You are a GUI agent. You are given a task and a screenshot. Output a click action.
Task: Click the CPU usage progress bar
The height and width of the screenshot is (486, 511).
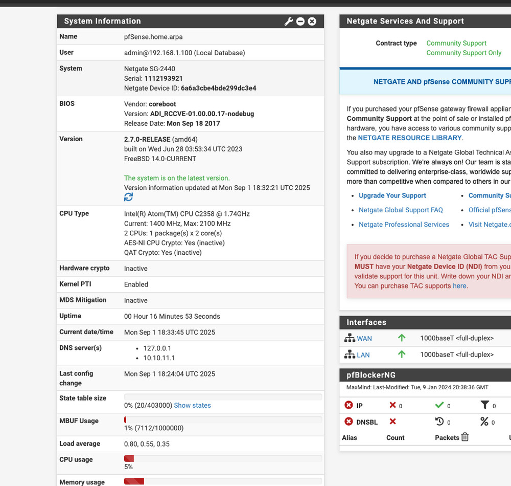coord(223,458)
